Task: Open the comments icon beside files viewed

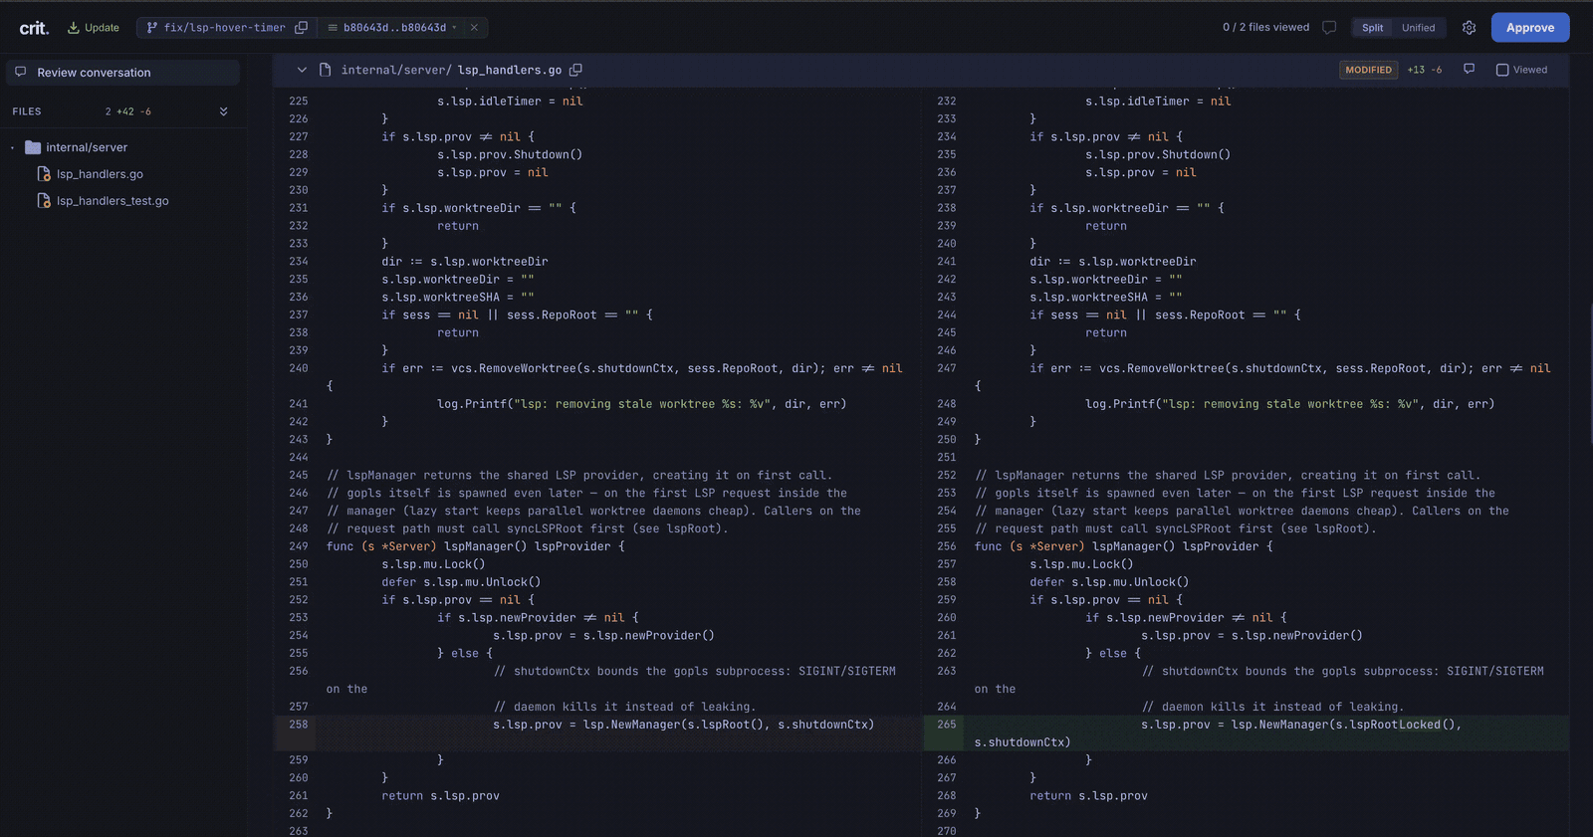Action: click(1329, 28)
